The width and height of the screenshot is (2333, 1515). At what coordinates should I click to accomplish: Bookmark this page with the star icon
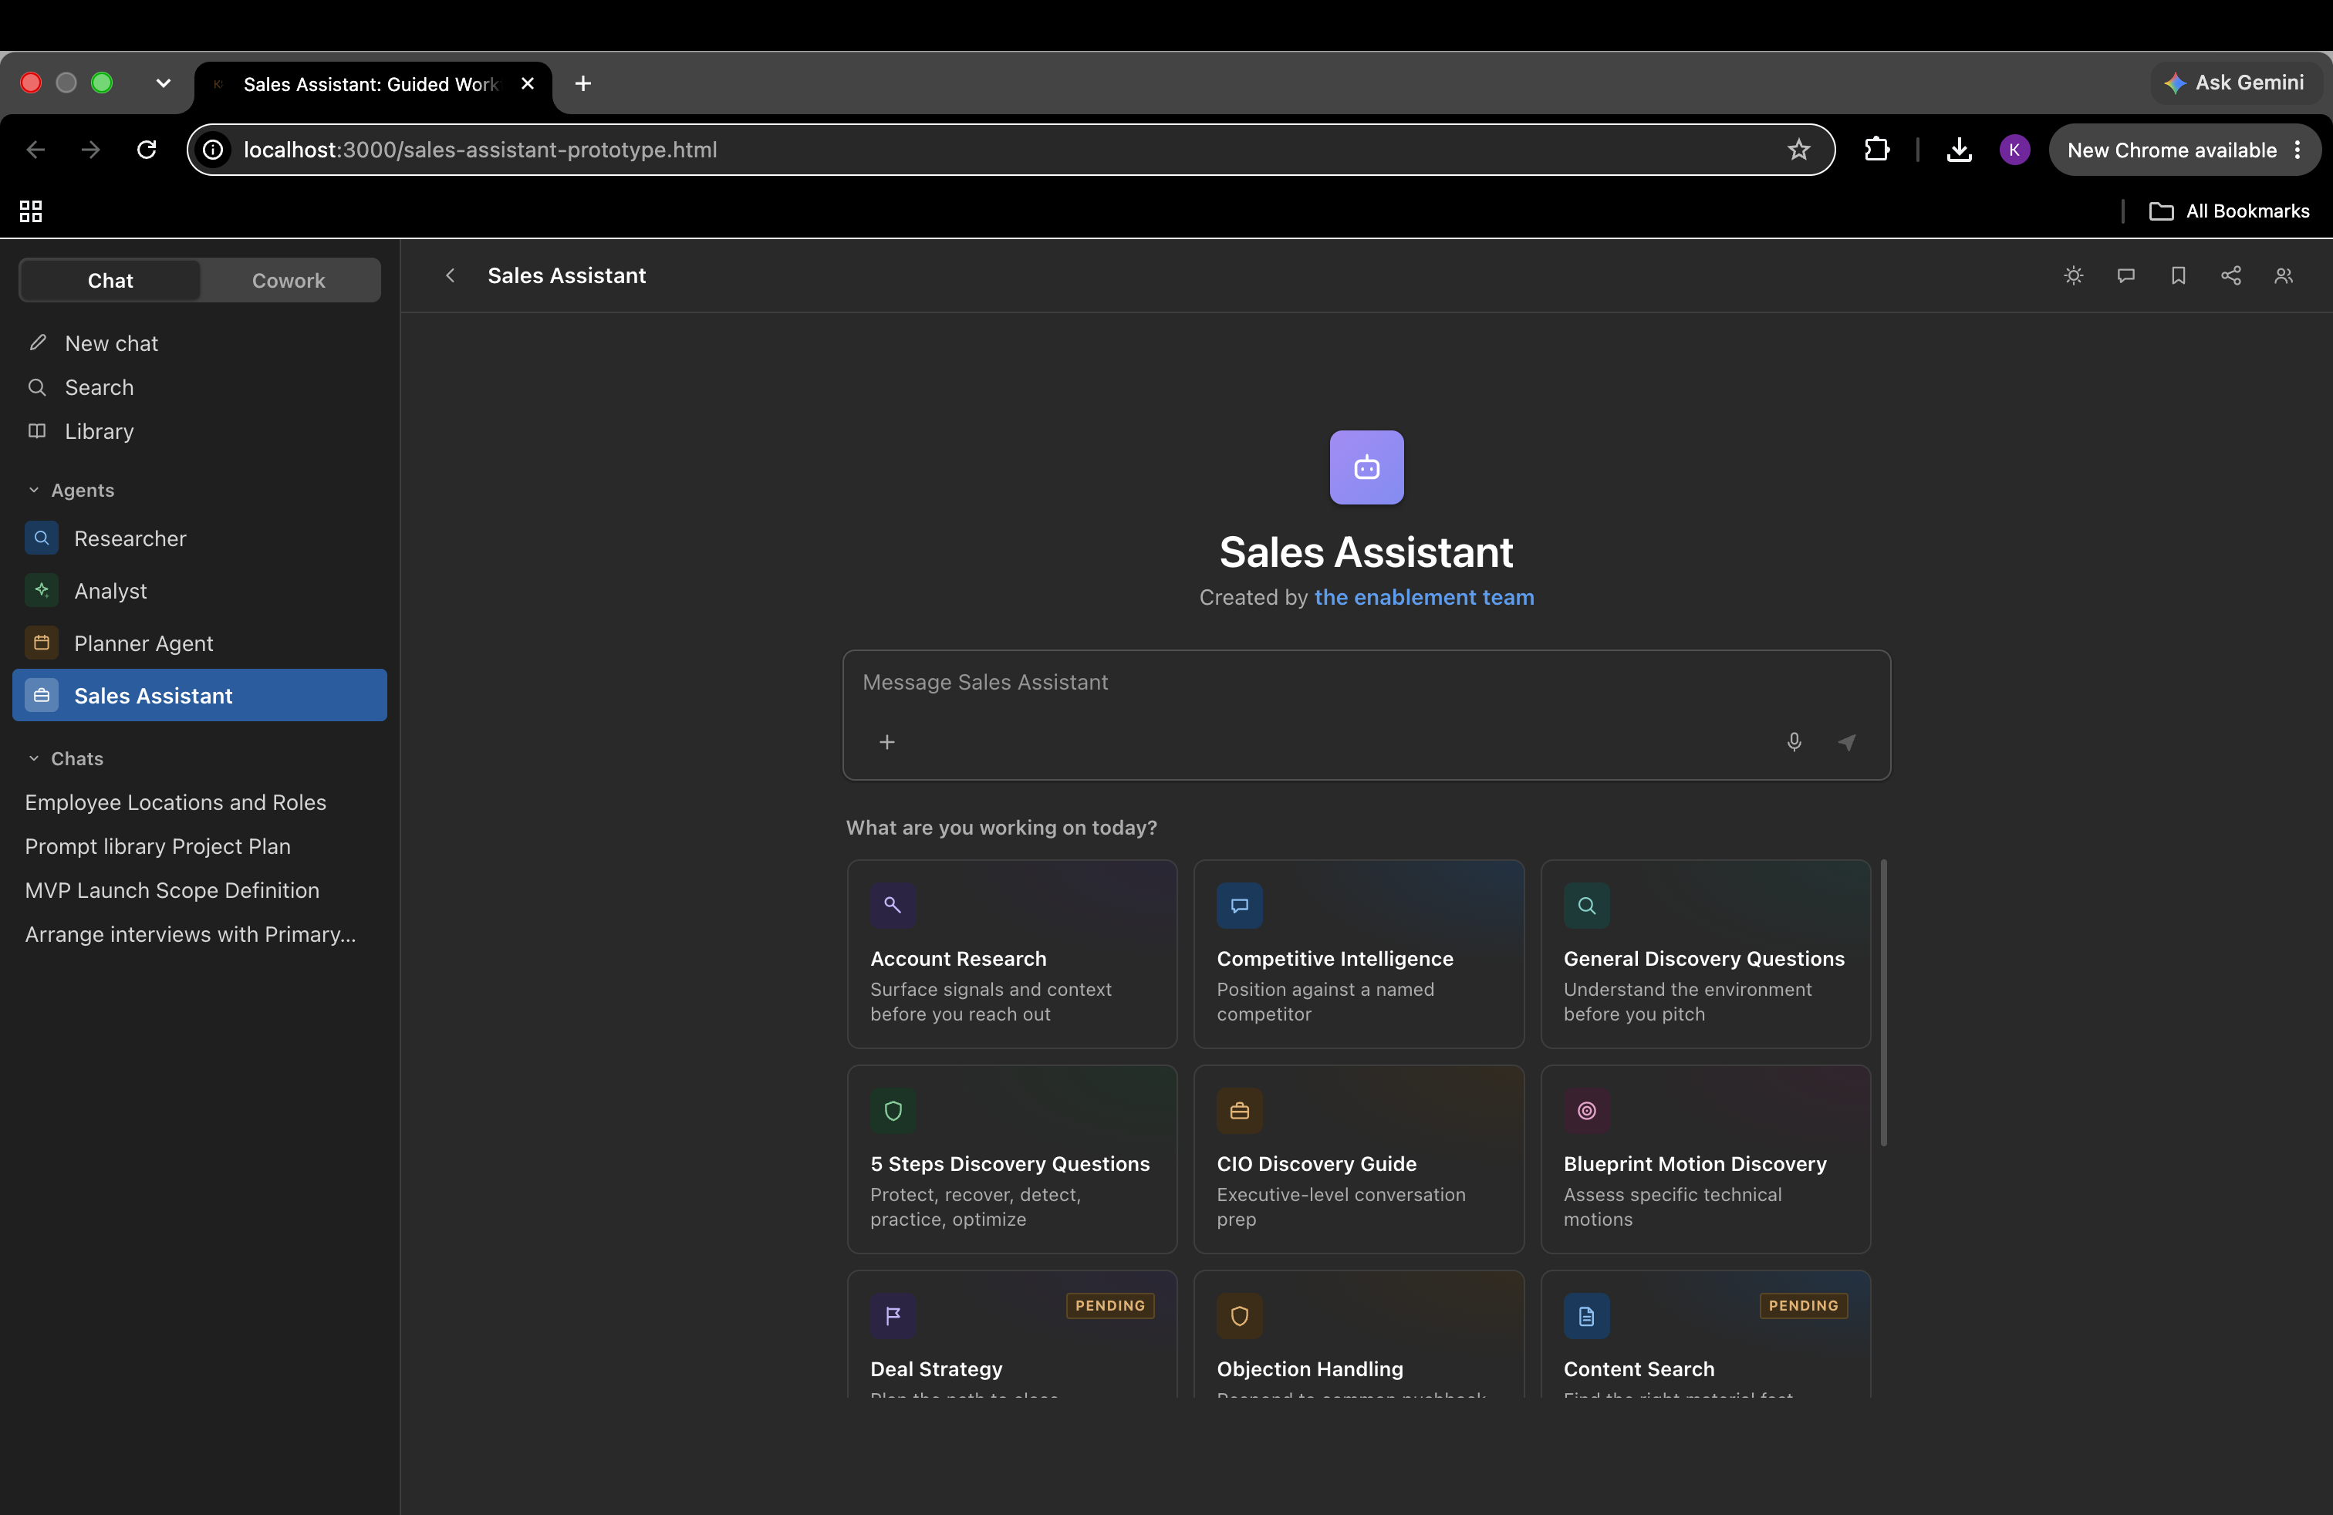tap(1799, 150)
